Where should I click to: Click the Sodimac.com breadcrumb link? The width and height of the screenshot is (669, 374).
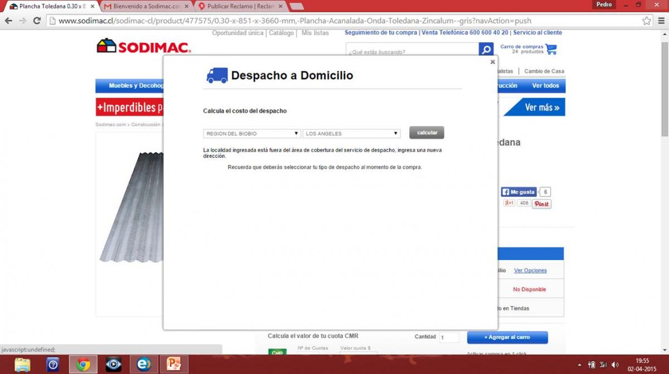tap(110, 125)
